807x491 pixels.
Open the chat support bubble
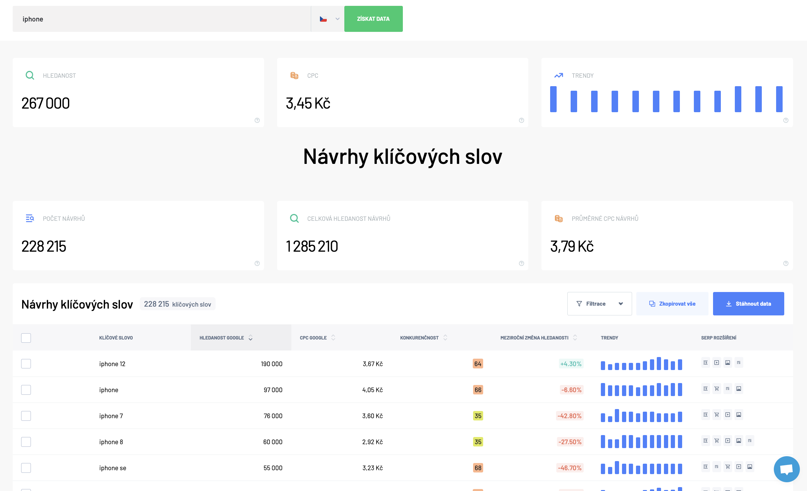tap(787, 469)
